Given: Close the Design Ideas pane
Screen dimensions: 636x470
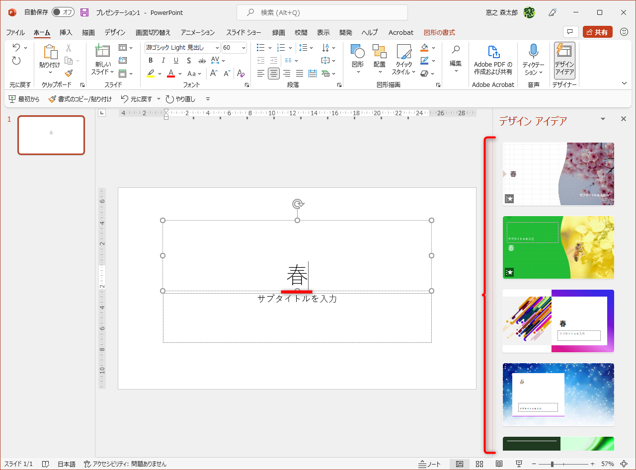Looking at the screenshot, I should pyautogui.click(x=624, y=119).
